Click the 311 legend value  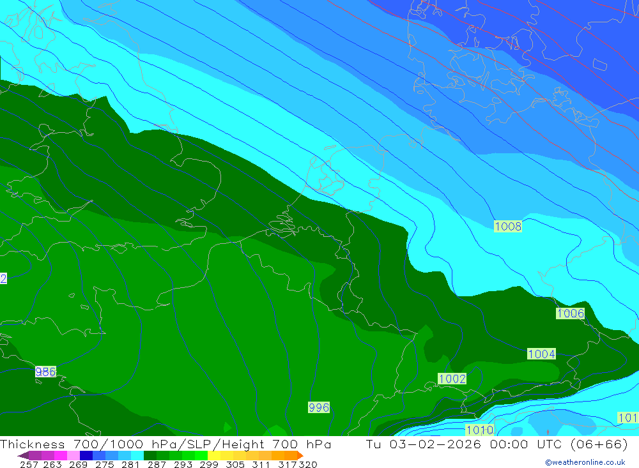tap(261, 464)
